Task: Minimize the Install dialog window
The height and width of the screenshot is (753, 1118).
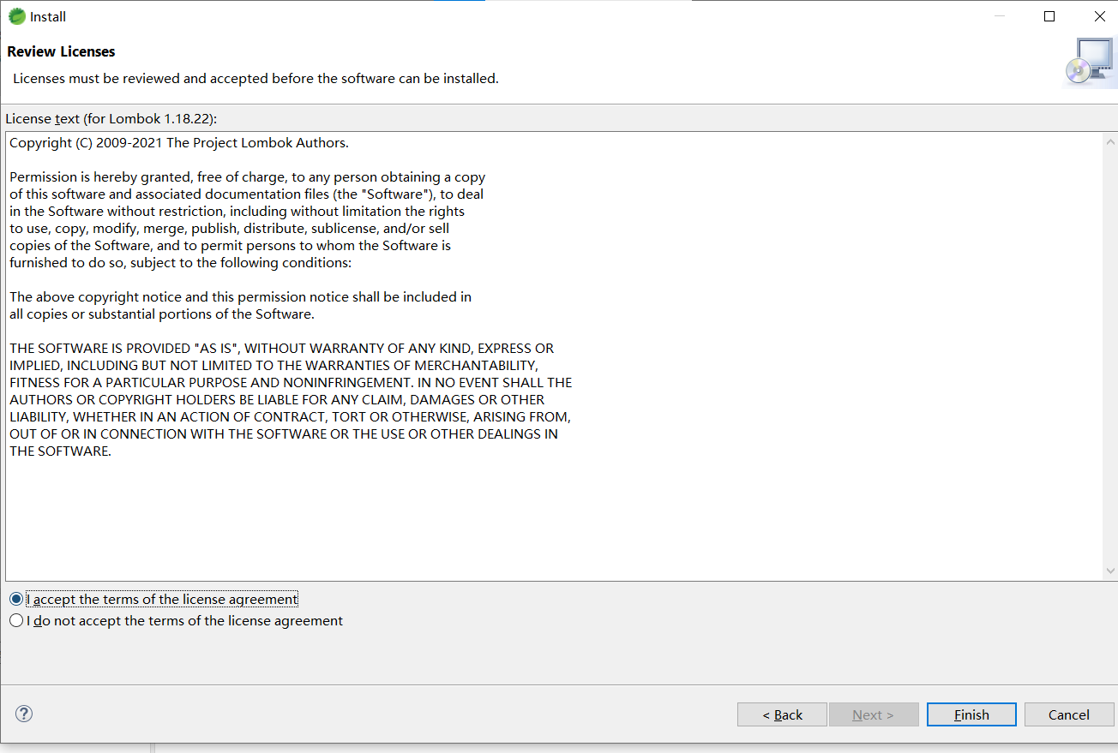Action: [999, 16]
